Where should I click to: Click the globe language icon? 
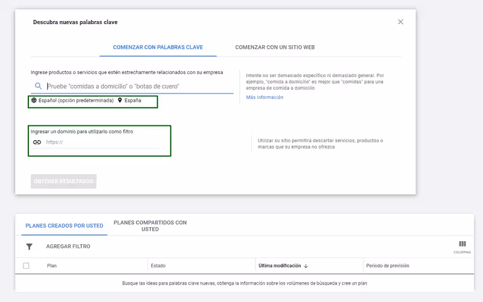tap(34, 100)
